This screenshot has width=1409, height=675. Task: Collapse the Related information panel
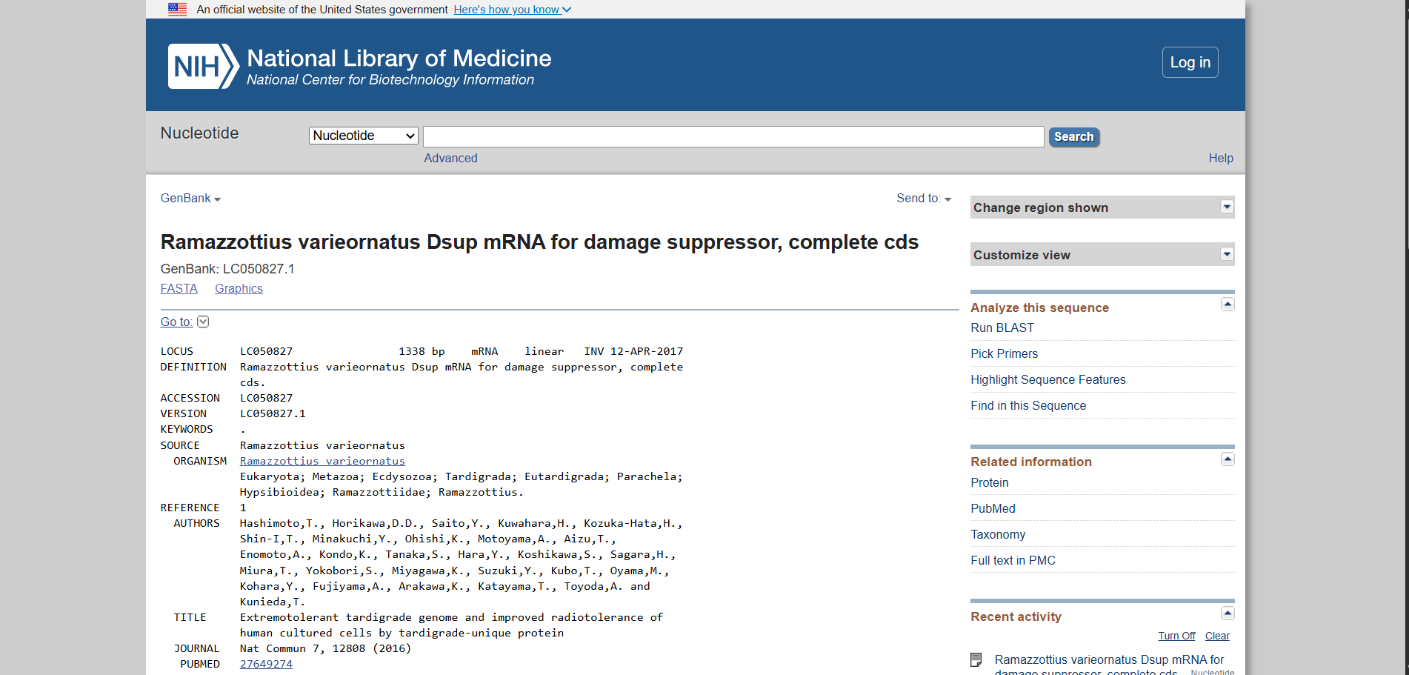click(x=1228, y=459)
